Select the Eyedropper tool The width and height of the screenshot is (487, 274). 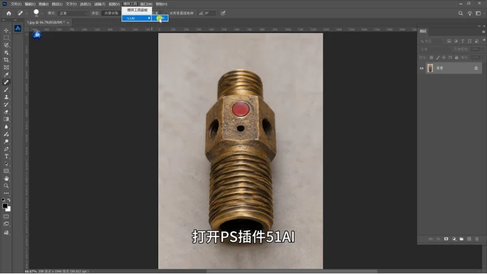point(6,75)
